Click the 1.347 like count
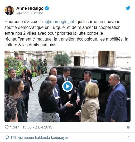 coord(15,127)
